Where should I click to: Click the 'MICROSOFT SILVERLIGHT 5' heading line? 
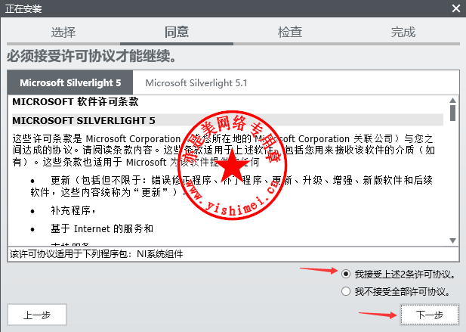point(227,120)
